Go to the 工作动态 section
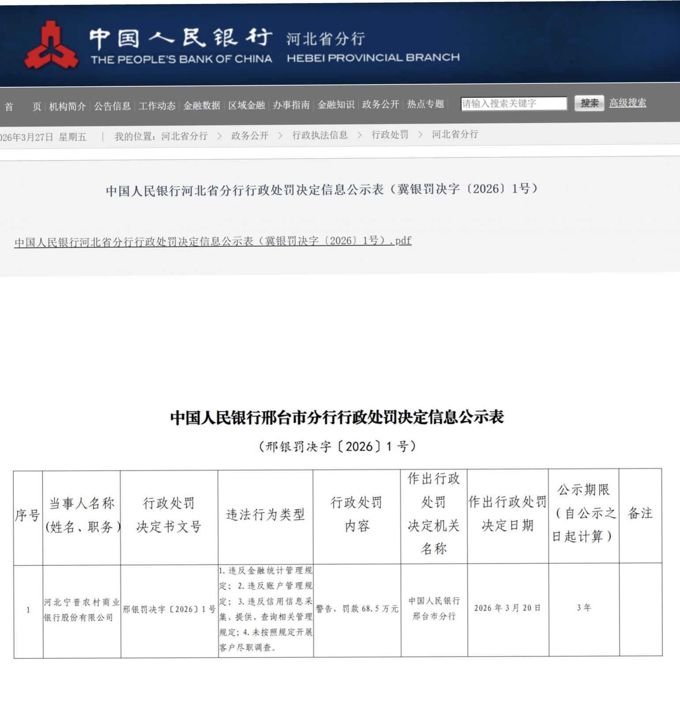Viewport: 680px width, 706px height. [157, 106]
